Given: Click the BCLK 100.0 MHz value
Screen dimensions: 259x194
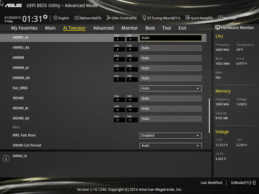Looking at the screenshot, I should point(223,63).
